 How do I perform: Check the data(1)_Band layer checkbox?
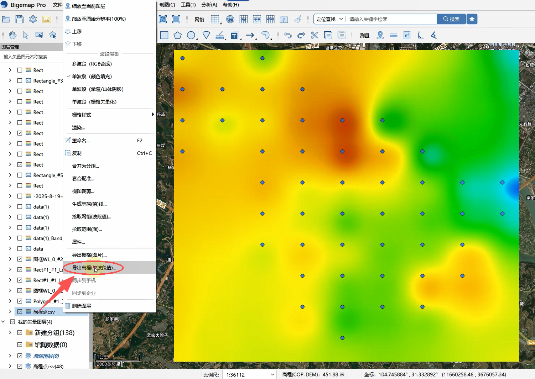point(20,238)
